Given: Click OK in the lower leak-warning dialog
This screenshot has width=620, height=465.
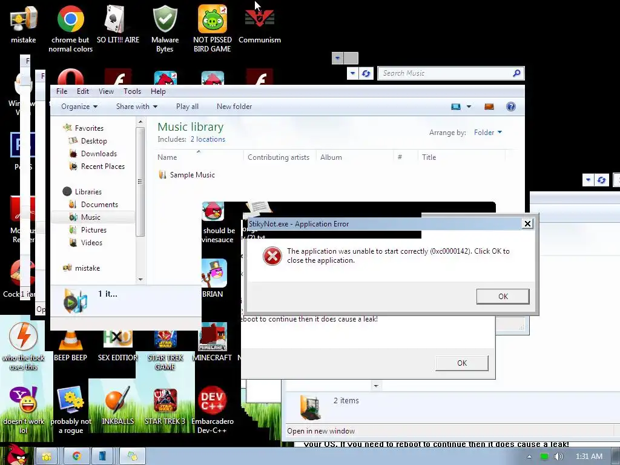Looking at the screenshot, I should 462,363.
